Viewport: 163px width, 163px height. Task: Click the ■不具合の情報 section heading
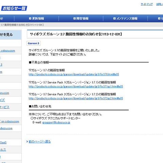(39, 62)
